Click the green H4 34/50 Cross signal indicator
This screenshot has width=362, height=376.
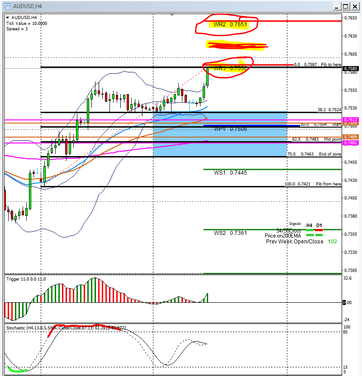(x=310, y=230)
